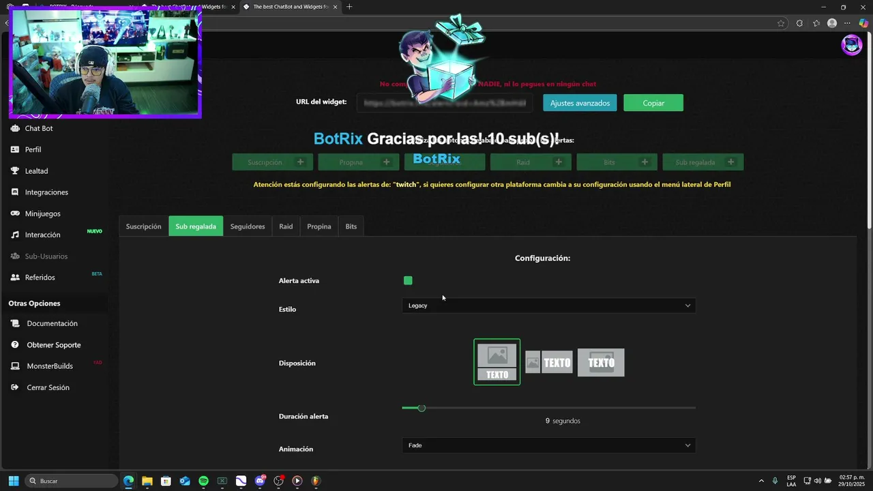This screenshot has width=873, height=491.
Task: Click Cerrar Sesión to log out
Action: 48,387
